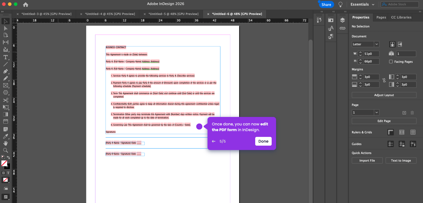
Task: Open the Pages panel tab
Action: (x=381, y=17)
